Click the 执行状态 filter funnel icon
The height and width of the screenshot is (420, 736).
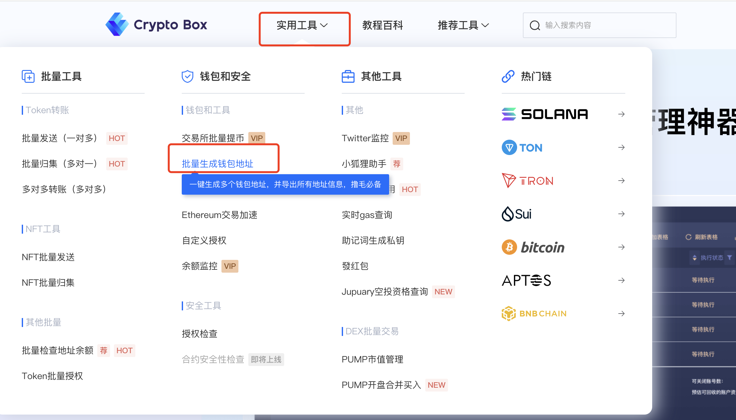729,257
